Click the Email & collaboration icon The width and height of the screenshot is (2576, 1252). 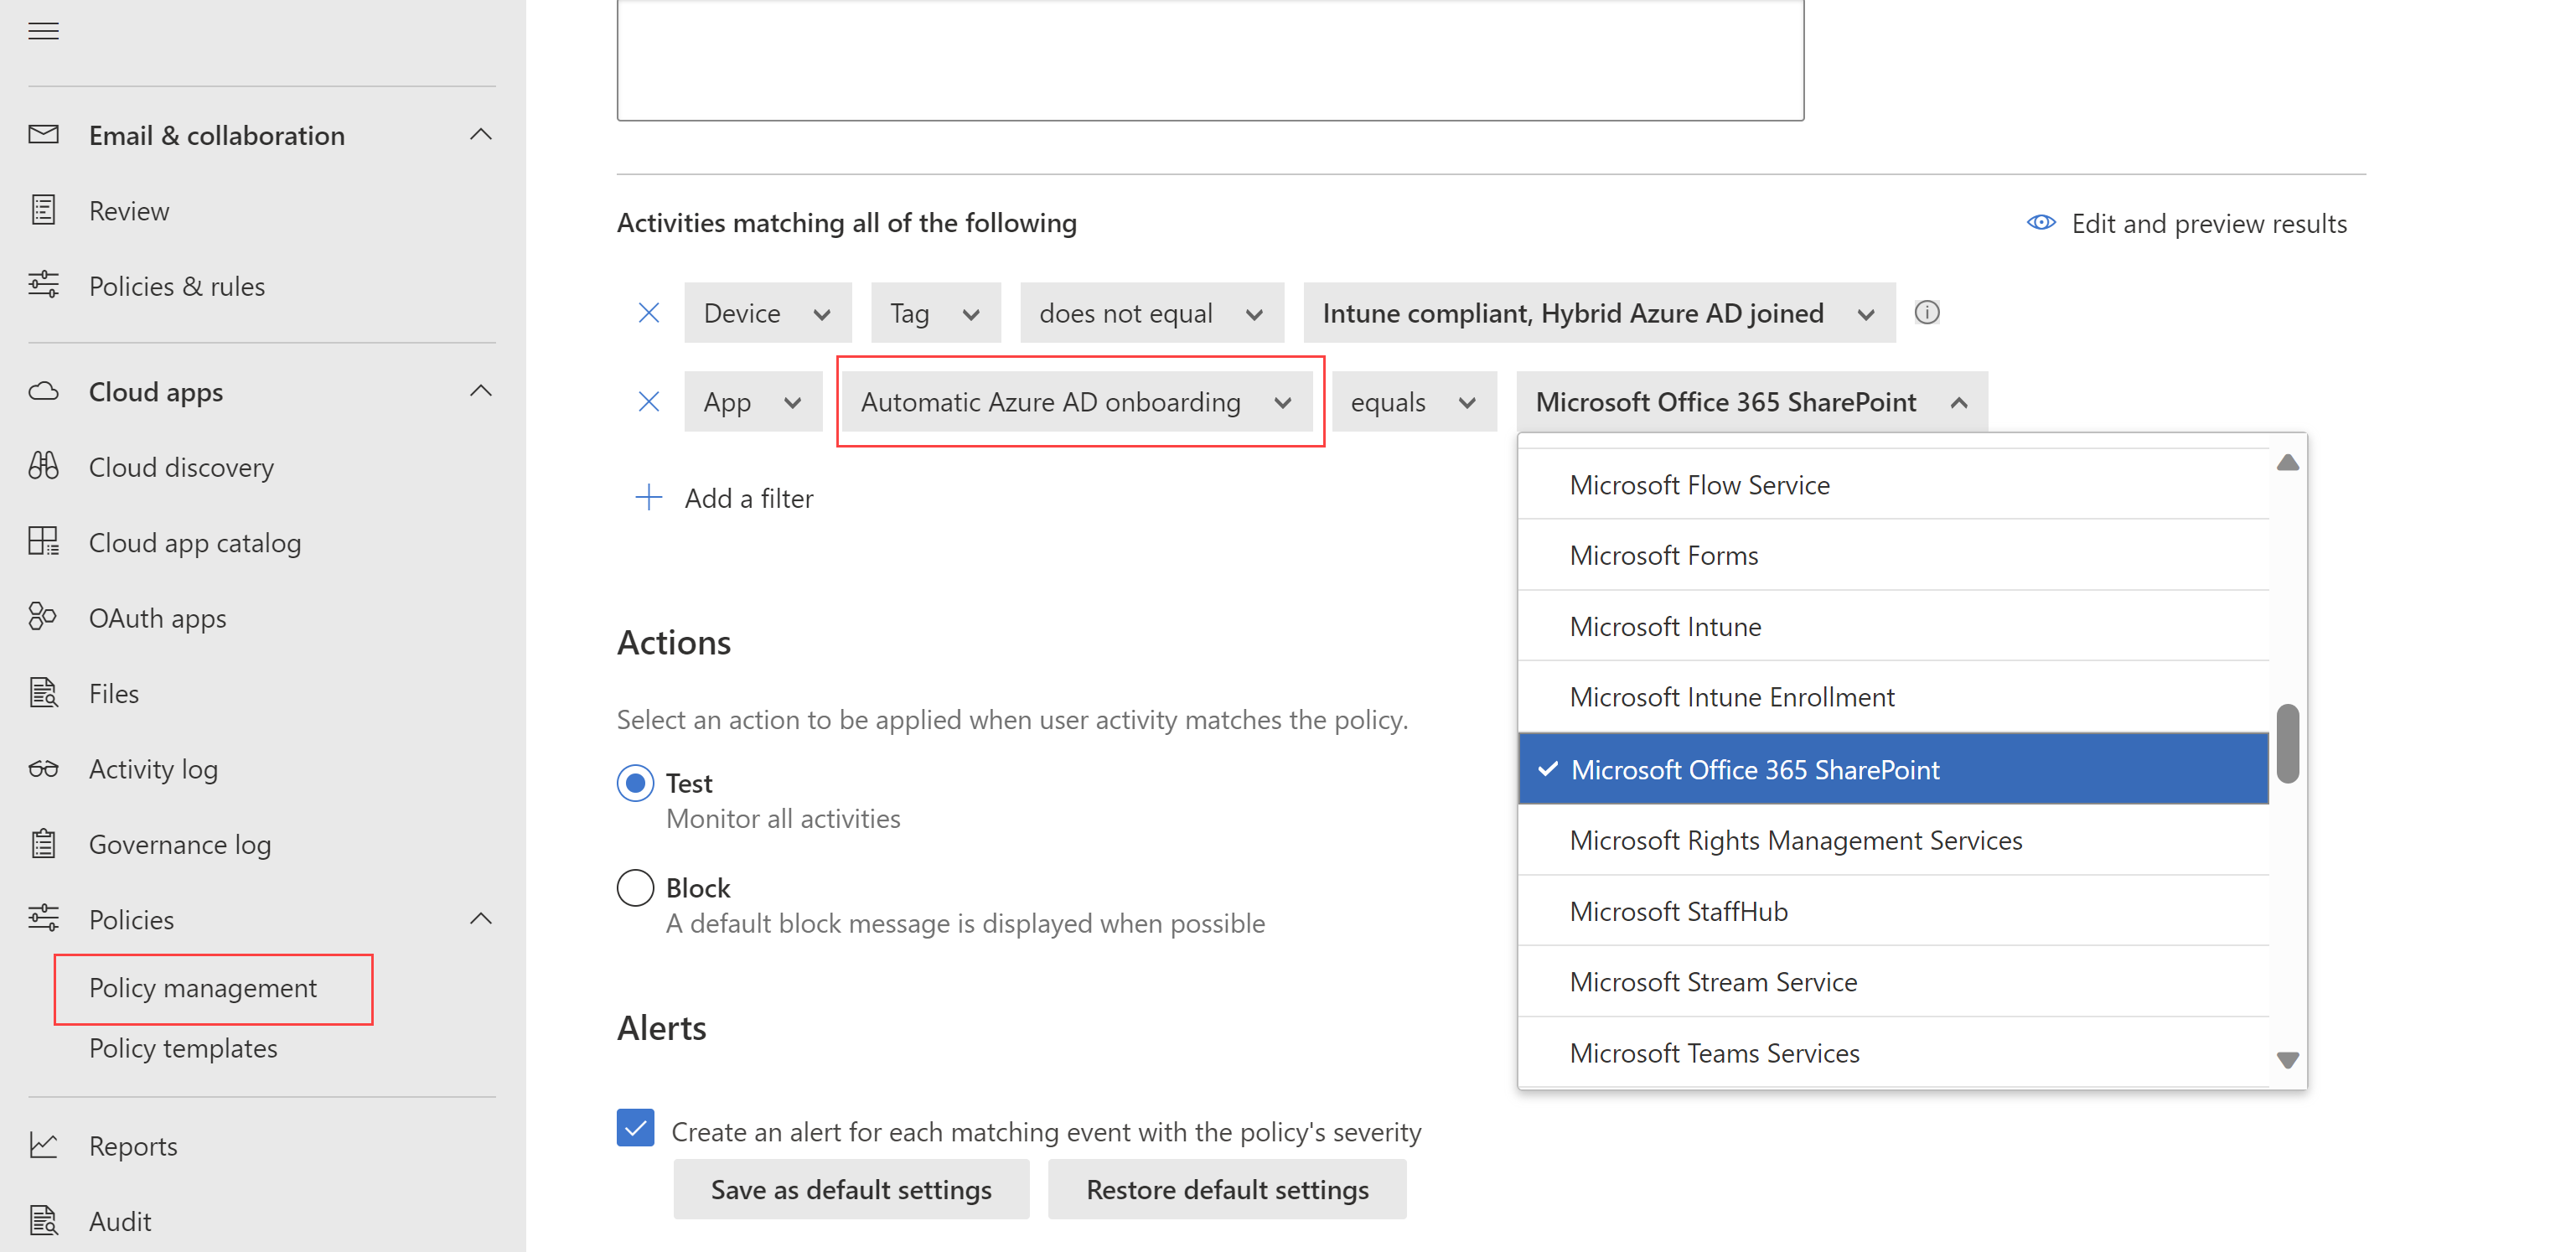pos(43,135)
